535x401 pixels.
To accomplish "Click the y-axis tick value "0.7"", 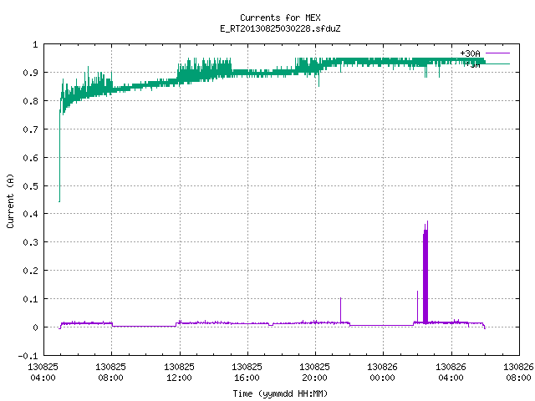I will click(30, 129).
